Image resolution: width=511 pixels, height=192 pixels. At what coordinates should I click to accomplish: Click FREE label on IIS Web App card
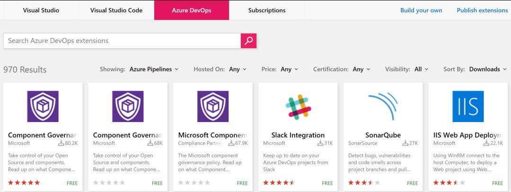497,183
